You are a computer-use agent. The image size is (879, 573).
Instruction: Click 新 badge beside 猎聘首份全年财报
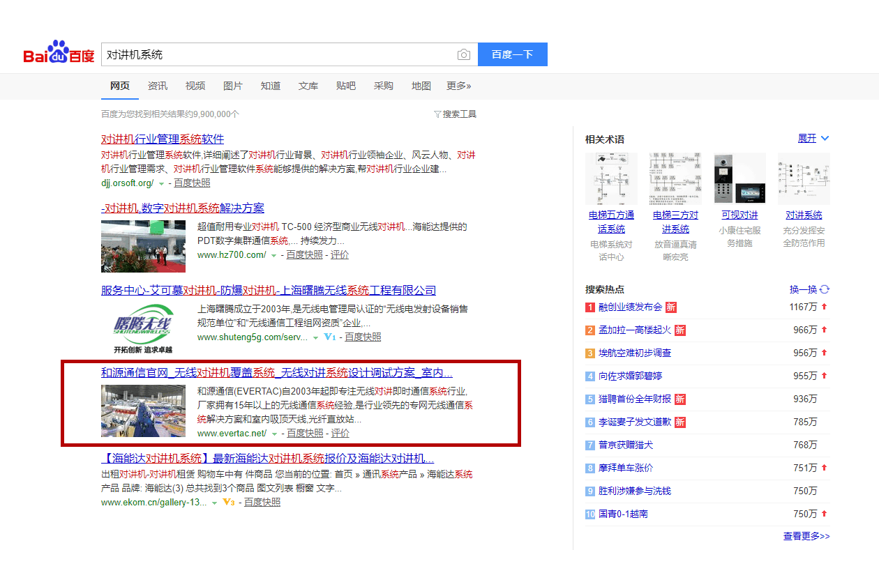(x=679, y=399)
